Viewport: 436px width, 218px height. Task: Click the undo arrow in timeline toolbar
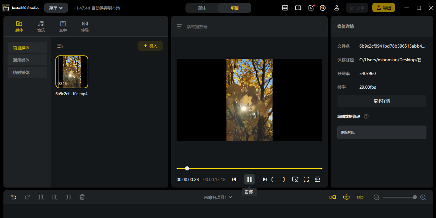pyautogui.click(x=14, y=197)
